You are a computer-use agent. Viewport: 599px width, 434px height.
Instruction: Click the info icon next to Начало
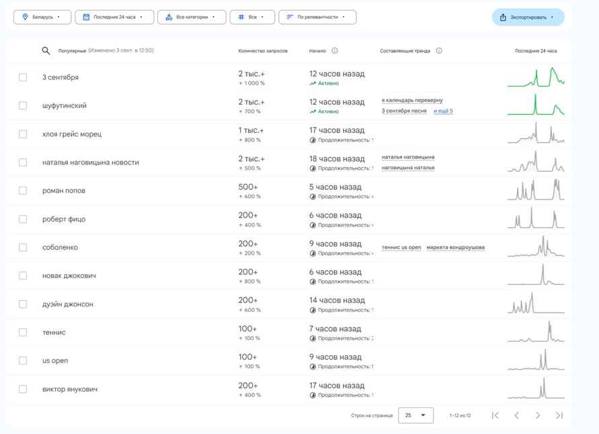334,50
